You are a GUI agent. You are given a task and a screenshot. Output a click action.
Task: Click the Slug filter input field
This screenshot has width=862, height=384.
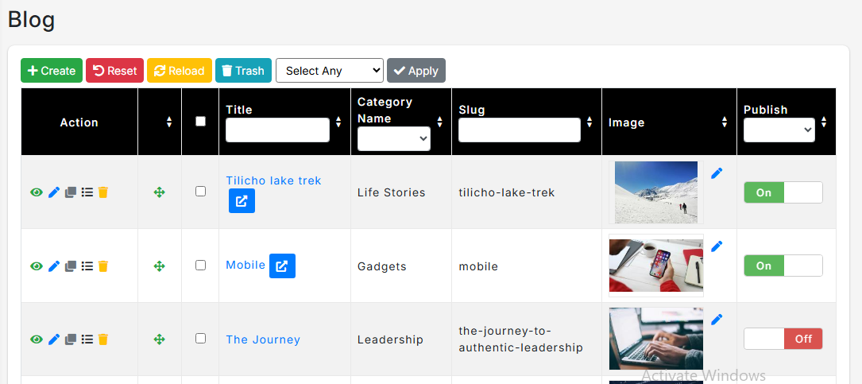tap(520, 130)
